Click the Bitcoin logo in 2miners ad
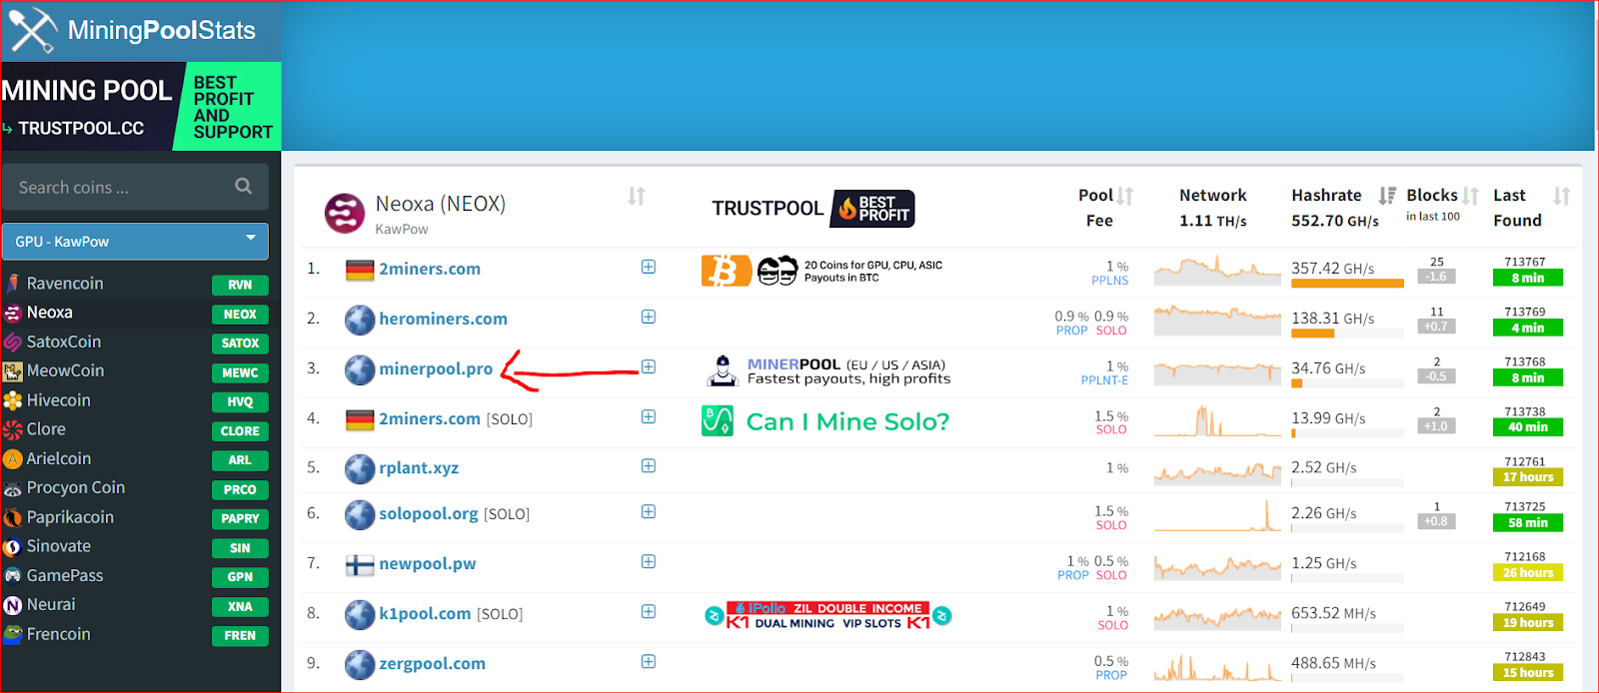The height and width of the screenshot is (693, 1599). [727, 271]
